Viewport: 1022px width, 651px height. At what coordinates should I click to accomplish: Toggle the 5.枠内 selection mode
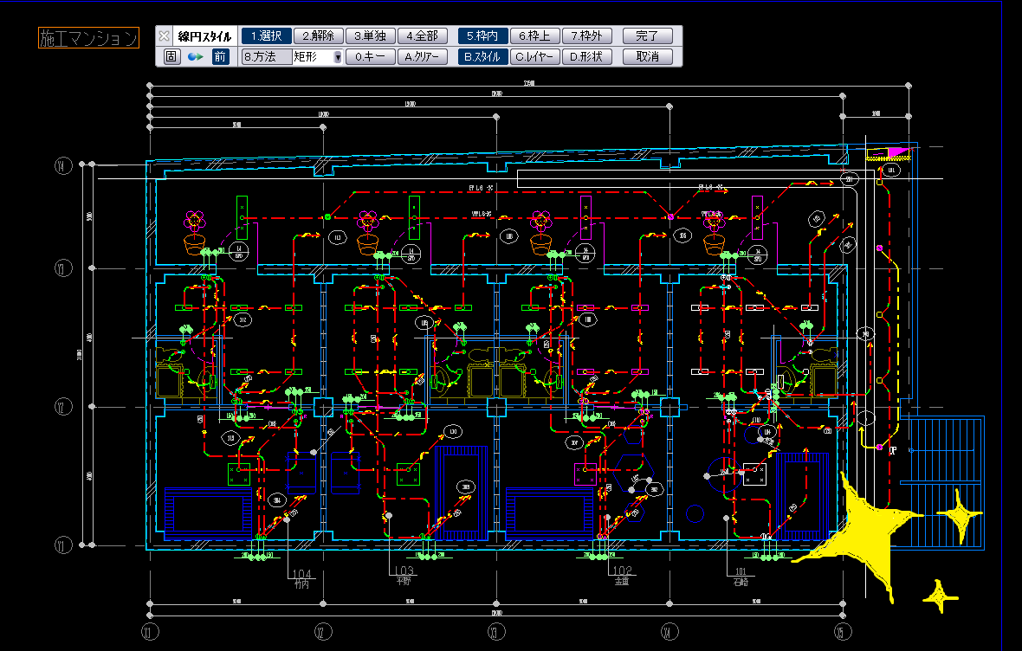pyautogui.click(x=483, y=36)
